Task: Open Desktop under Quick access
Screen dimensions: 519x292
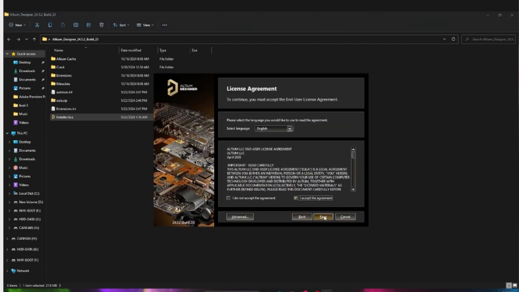Action: (x=25, y=62)
